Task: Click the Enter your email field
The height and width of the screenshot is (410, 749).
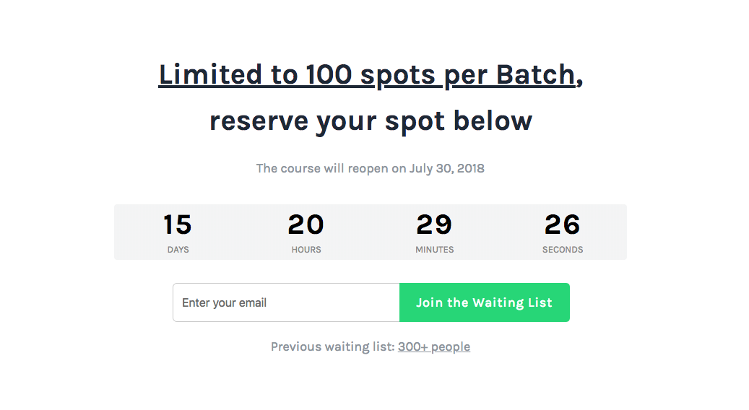Action: pyautogui.click(x=285, y=302)
